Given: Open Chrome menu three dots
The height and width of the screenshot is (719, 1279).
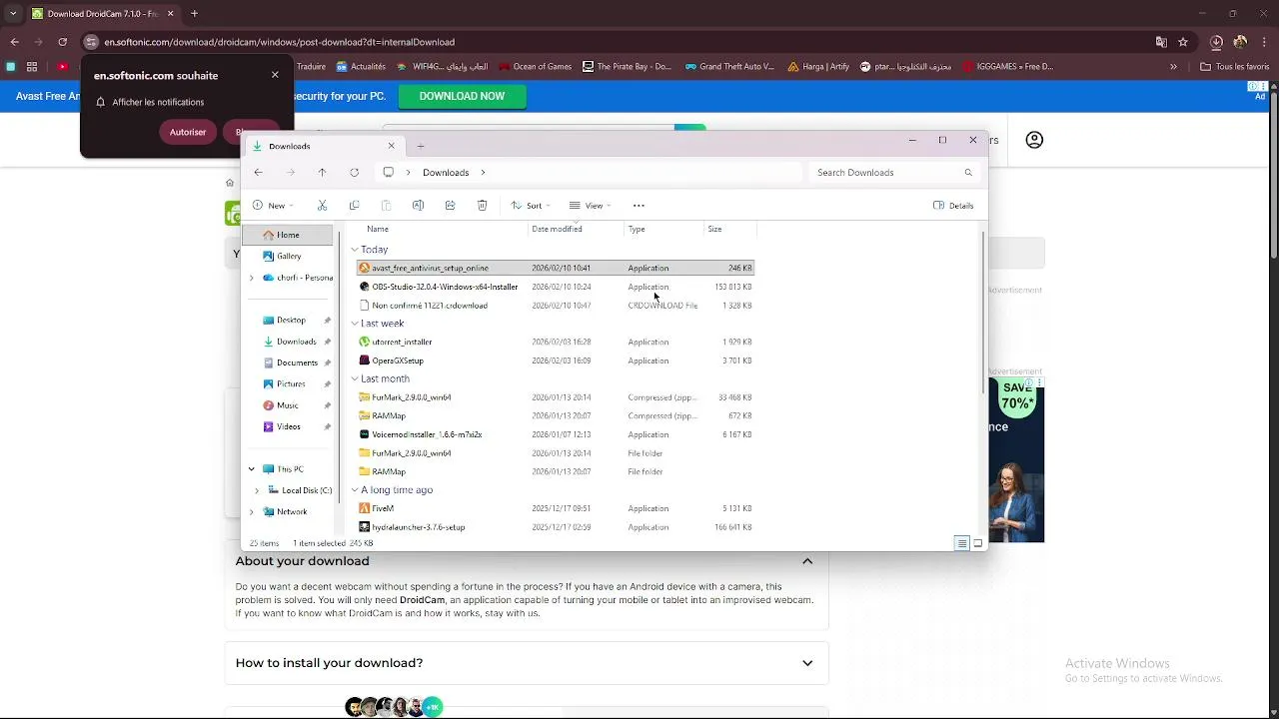Looking at the screenshot, I should (1265, 42).
